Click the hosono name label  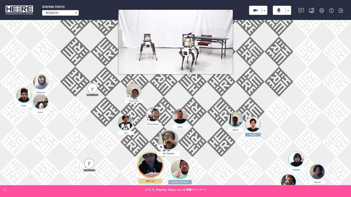pyautogui.click(x=253, y=135)
